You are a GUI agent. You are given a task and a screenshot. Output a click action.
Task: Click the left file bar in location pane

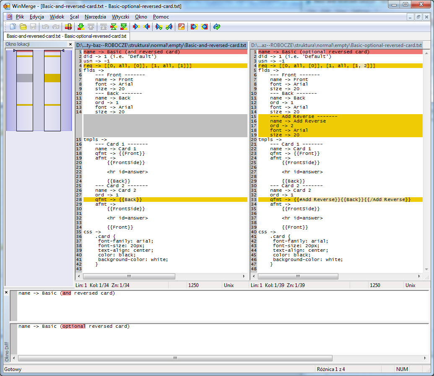[25, 91]
